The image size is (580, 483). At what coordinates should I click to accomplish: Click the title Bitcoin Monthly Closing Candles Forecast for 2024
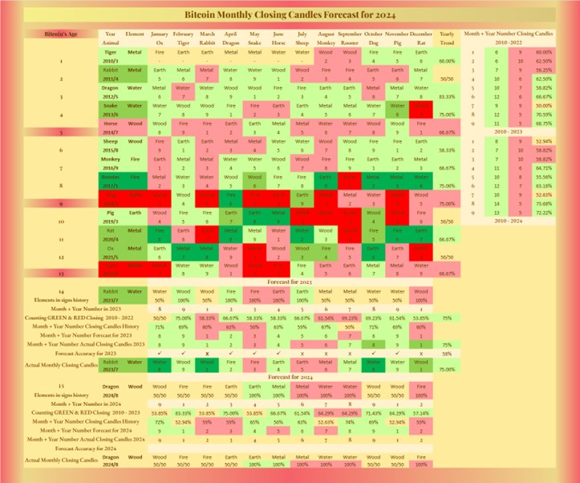[x=290, y=14]
